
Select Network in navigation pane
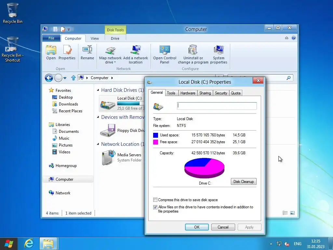click(x=60, y=193)
